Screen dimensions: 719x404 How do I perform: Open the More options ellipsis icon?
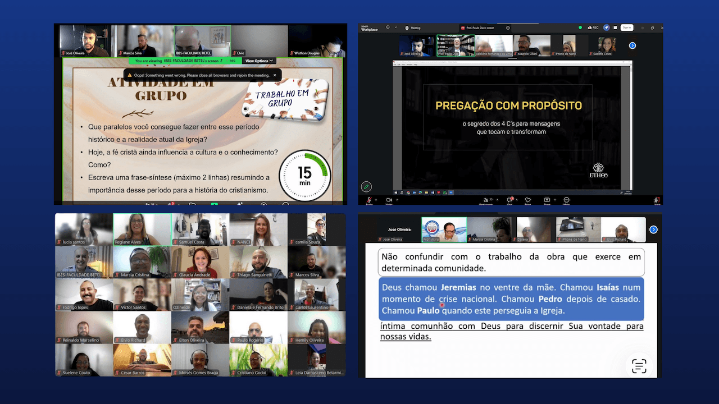[x=566, y=200]
